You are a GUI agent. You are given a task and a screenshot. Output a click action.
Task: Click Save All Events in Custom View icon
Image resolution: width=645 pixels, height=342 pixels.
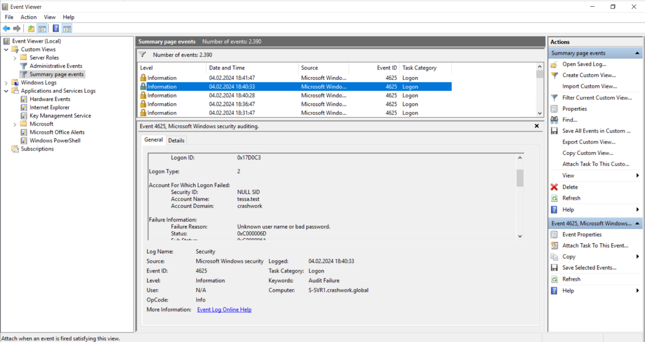coord(554,131)
